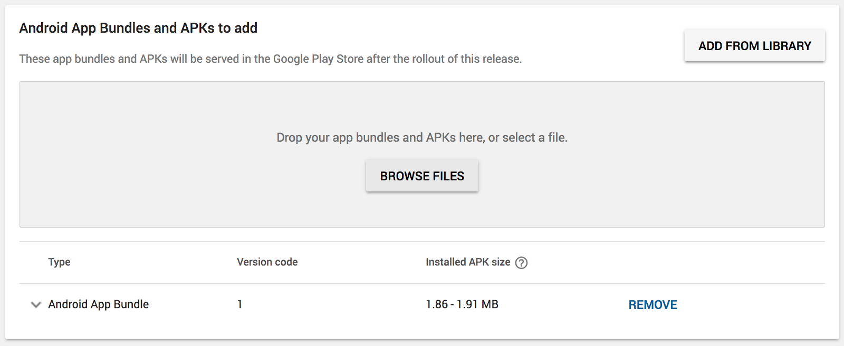This screenshot has width=844, height=346.
Task: Select the Type column header
Action: coord(59,262)
